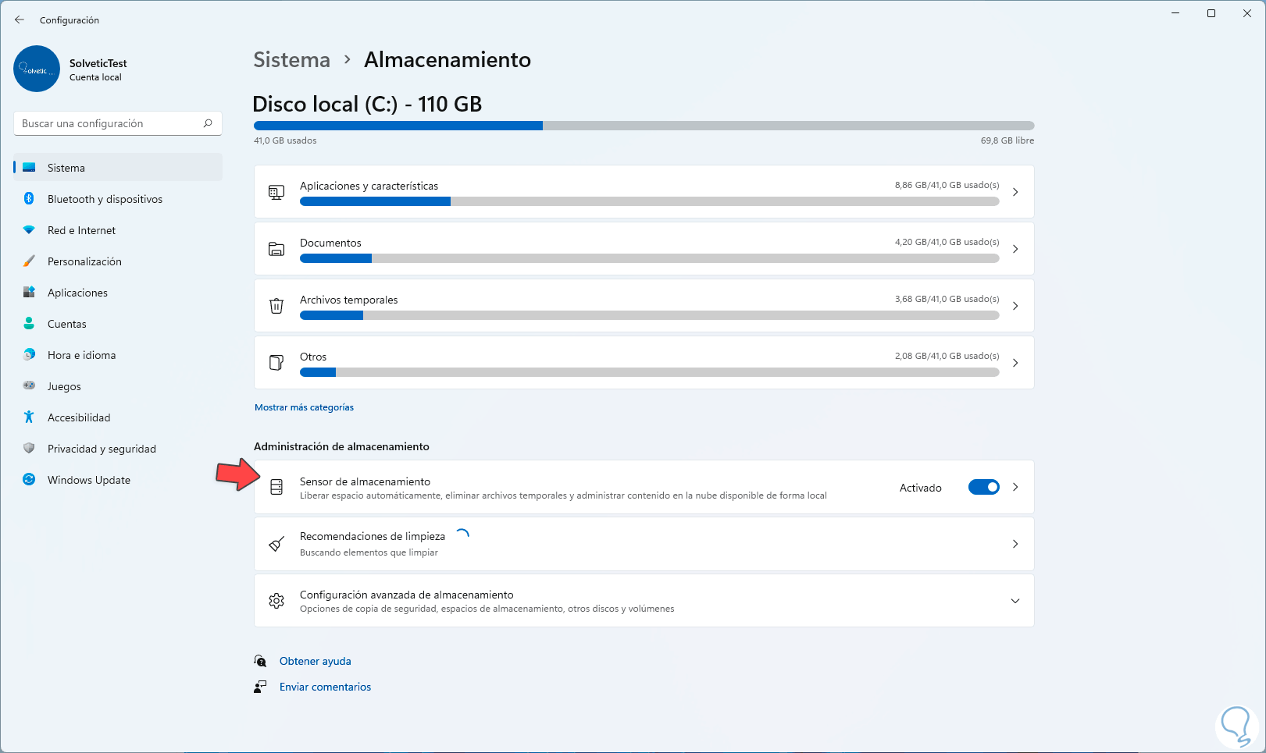Click the back arrow in title bar
This screenshot has height=753, width=1266.
pyautogui.click(x=20, y=20)
